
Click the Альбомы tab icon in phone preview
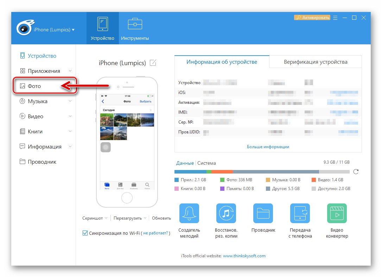coord(134,185)
